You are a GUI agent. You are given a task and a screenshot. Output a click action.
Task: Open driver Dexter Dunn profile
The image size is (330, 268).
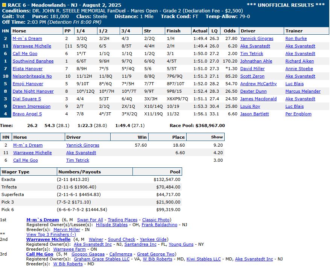coord(253,91)
